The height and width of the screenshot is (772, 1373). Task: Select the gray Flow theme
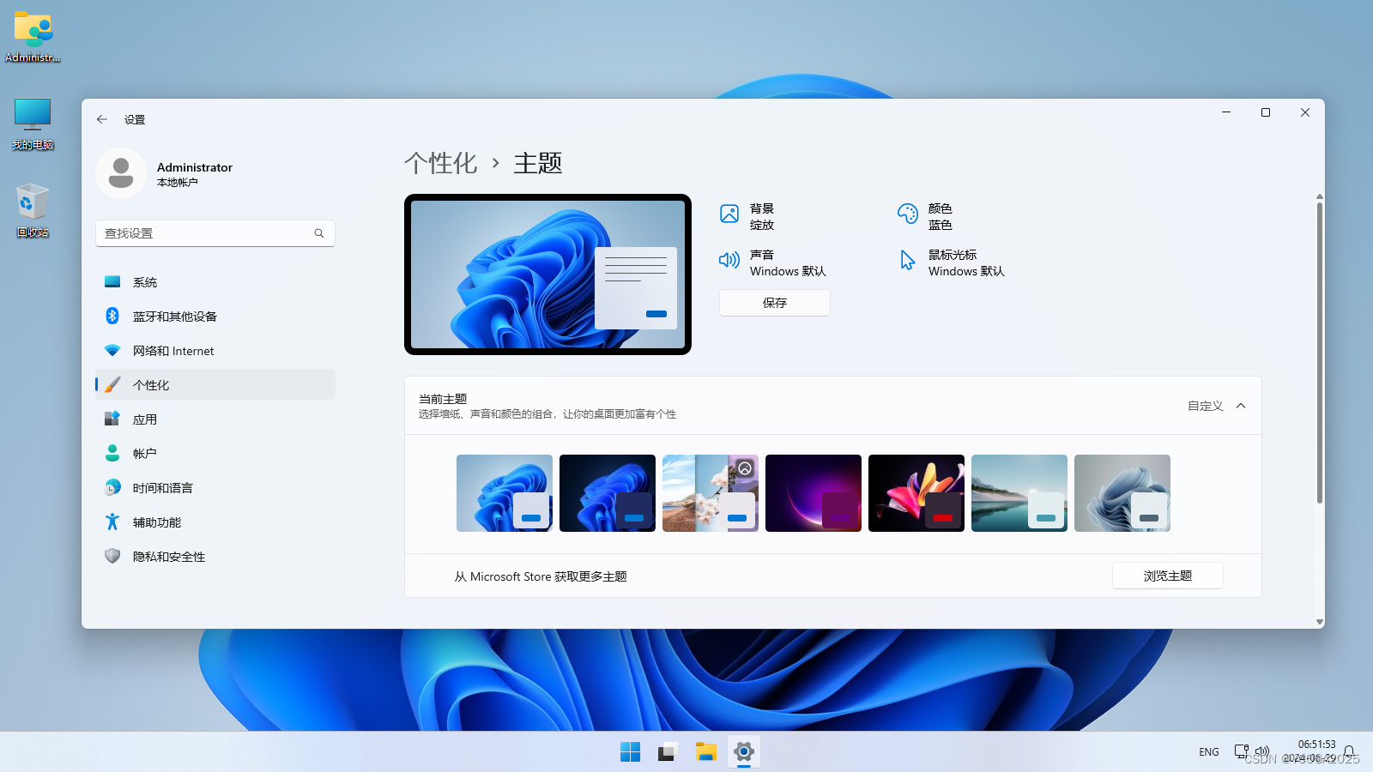coord(1122,493)
